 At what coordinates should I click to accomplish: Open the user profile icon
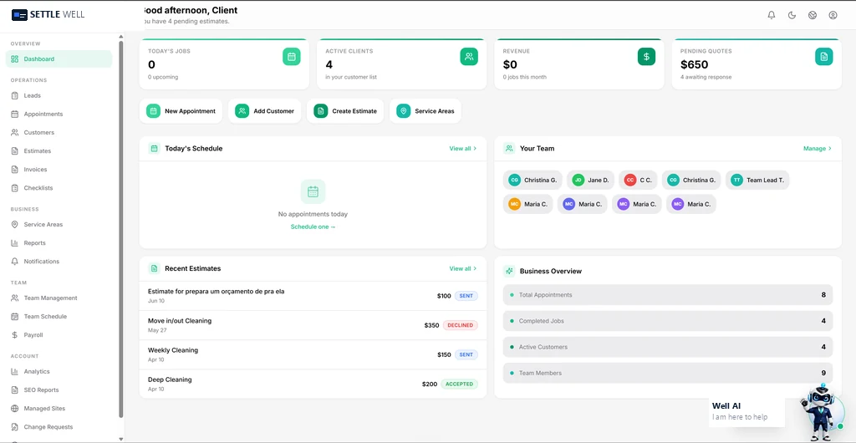833,15
